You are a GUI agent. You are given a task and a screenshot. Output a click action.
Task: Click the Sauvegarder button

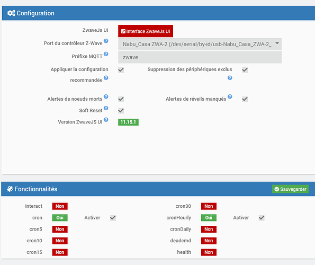[290, 189]
